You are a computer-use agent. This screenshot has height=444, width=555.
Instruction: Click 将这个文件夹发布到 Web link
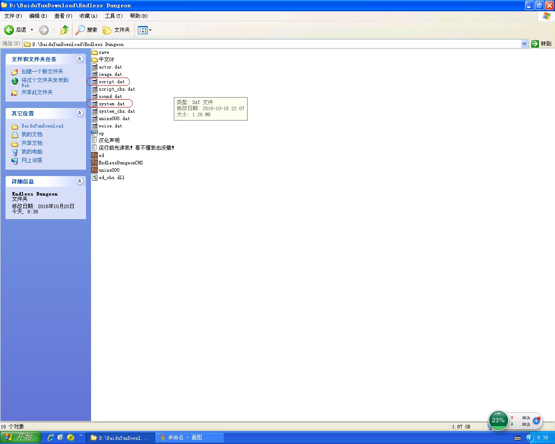point(45,82)
